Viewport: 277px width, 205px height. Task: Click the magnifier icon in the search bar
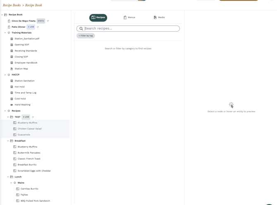[x=81, y=29]
